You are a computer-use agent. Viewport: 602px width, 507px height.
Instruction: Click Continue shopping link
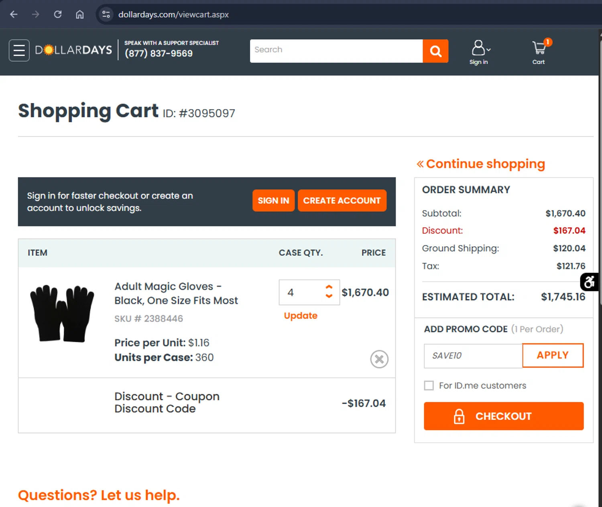481,164
